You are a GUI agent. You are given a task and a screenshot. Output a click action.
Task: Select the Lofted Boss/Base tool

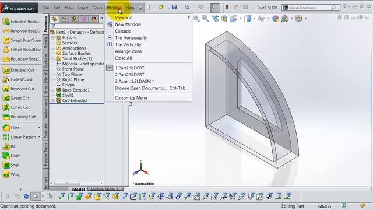(22, 50)
